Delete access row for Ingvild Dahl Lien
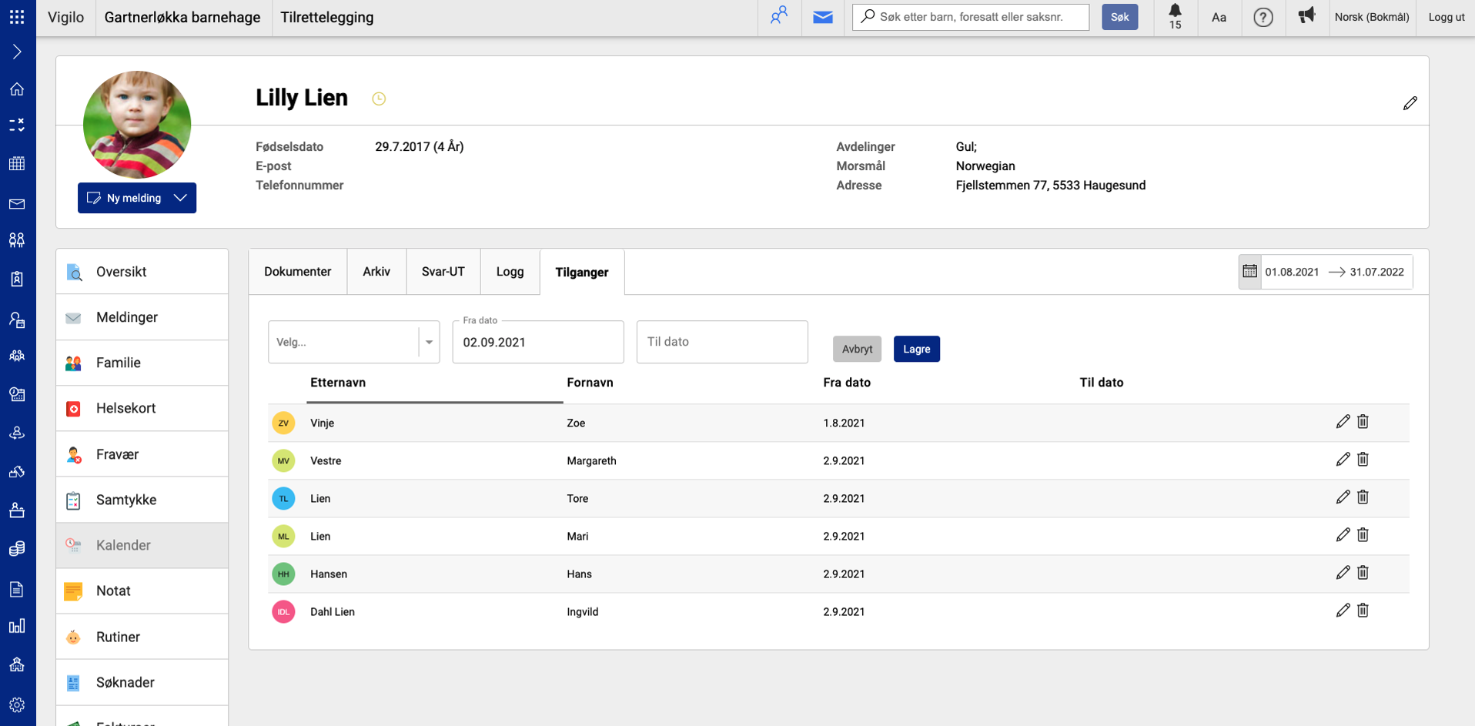The height and width of the screenshot is (726, 1475). (1363, 611)
